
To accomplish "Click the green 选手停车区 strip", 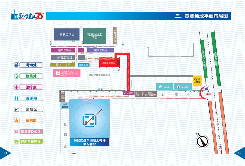I will click(216, 59).
